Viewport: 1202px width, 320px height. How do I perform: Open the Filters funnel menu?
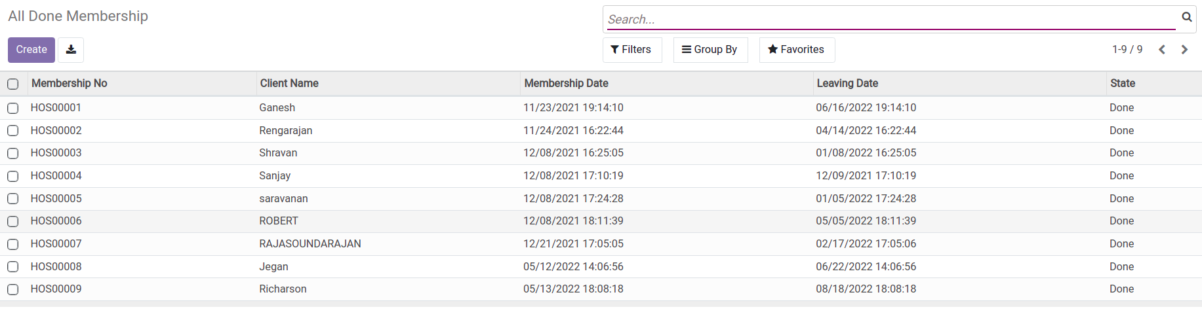pyautogui.click(x=631, y=50)
